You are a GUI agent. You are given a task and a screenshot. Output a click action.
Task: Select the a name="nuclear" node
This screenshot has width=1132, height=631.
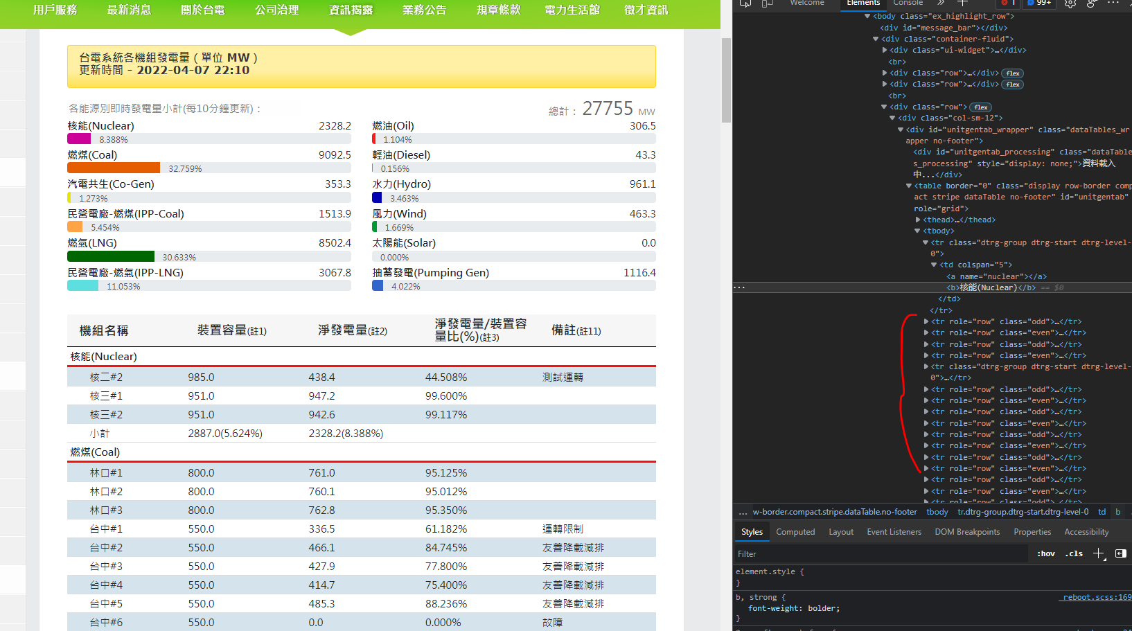(x=997, y=276)
